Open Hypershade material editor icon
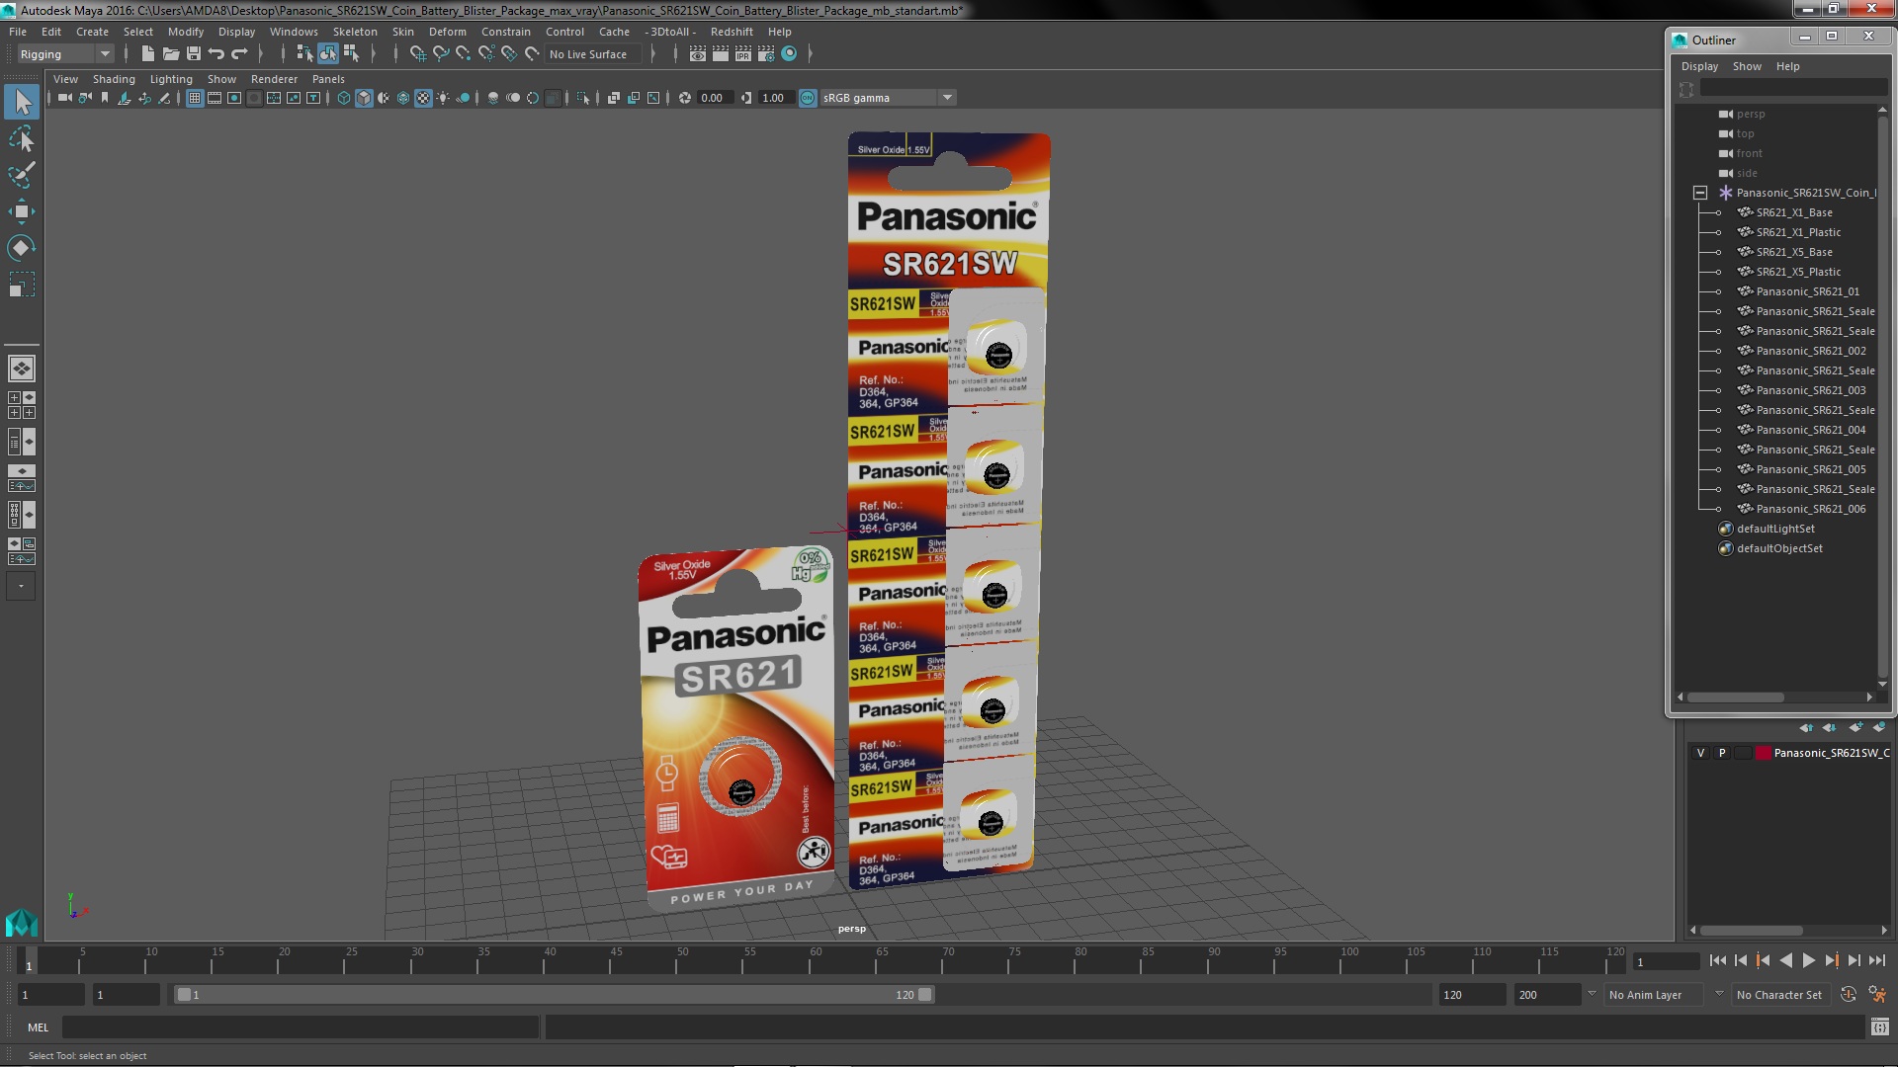The width and height of the screenshot is (1898, 1067). pyautogui.click(x=789, y=54)
